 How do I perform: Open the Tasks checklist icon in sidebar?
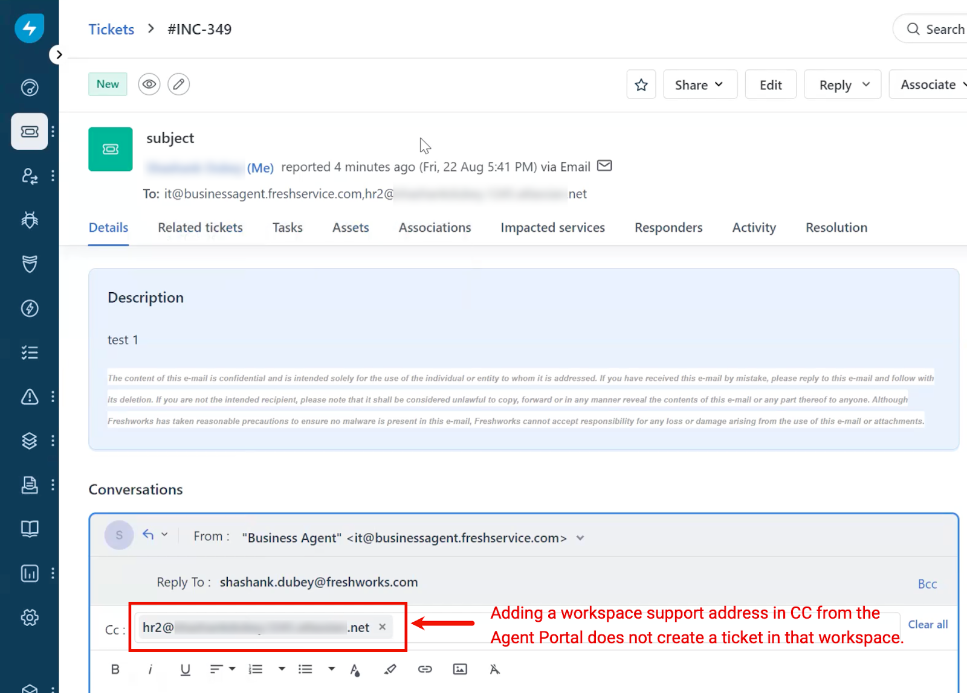pyautogui.click(x=30, y=353)
